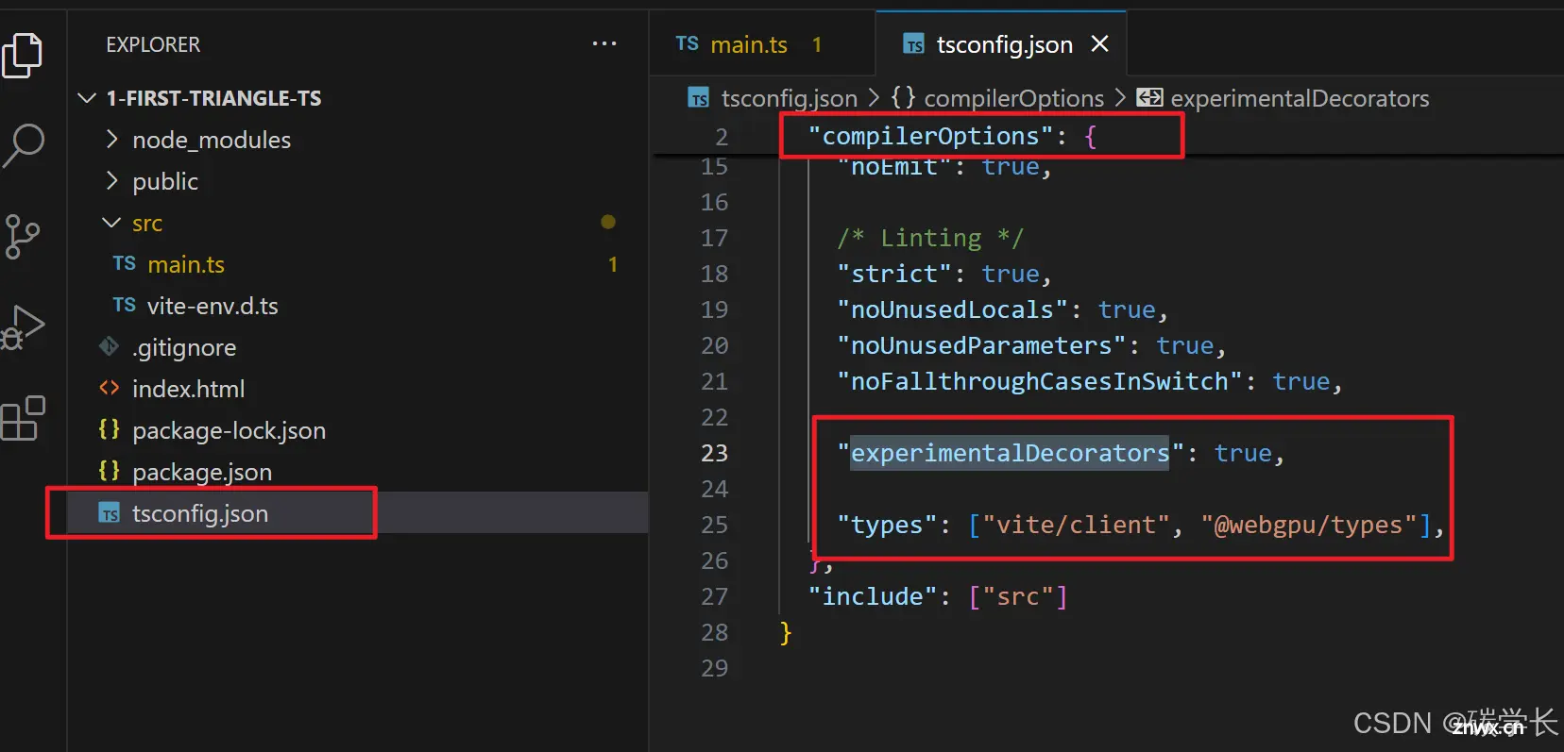Click the git icon beside .gitignore
Viewport: 1564px width, 752px height.
[110, 347]
